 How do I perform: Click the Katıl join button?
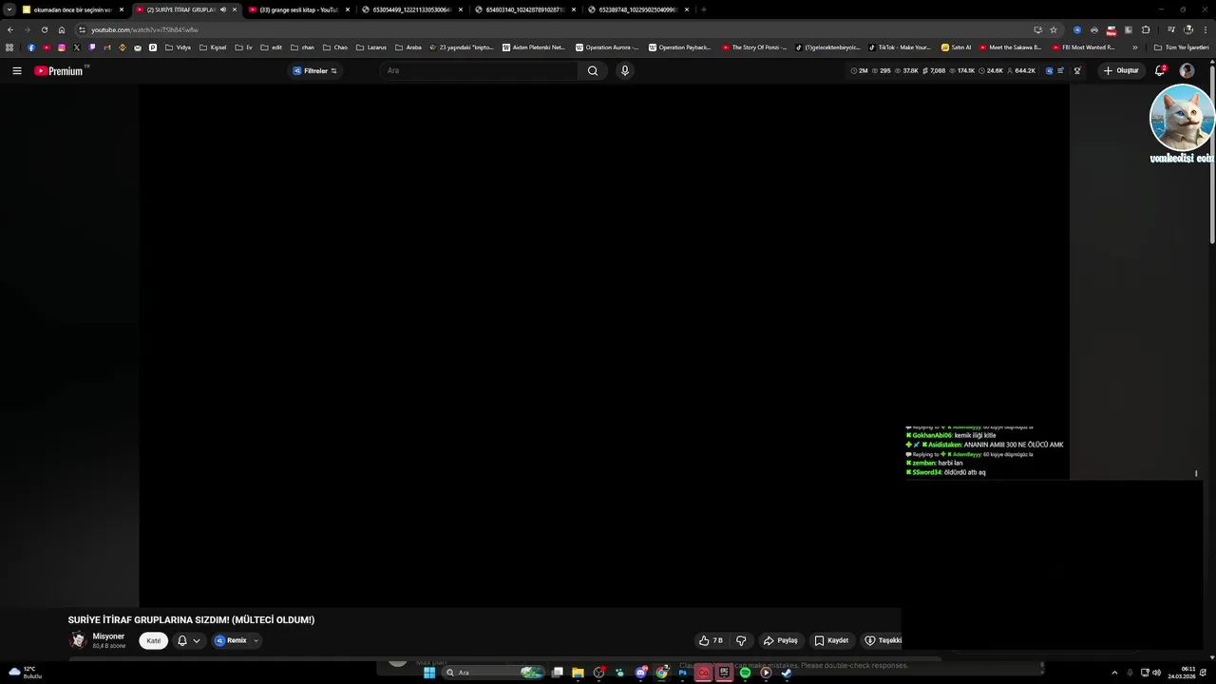click(x=154, y=640)
